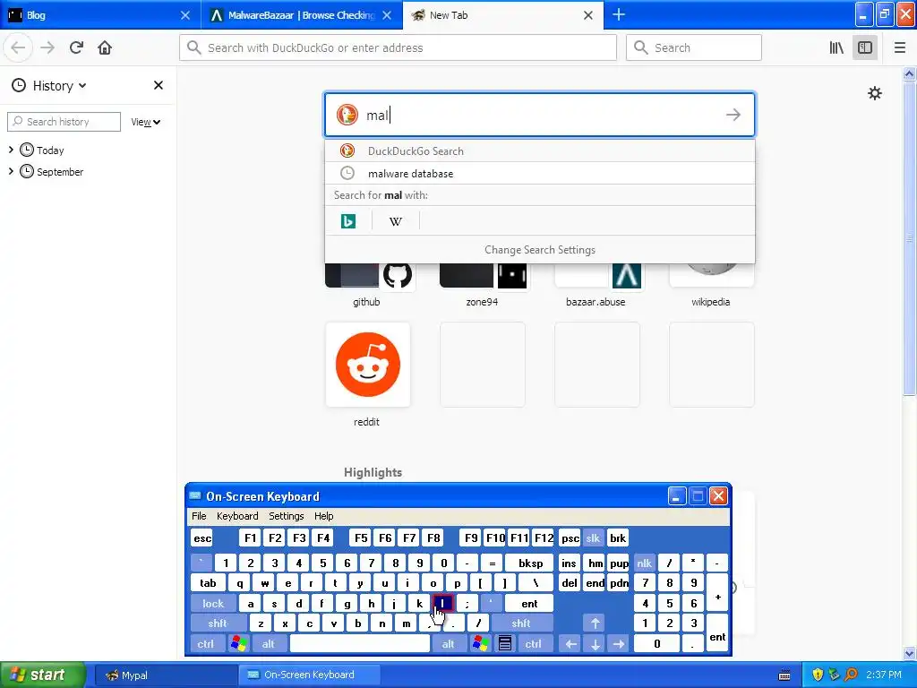Open a new tab with plus button
917x688 pixels.
(619, 14)
